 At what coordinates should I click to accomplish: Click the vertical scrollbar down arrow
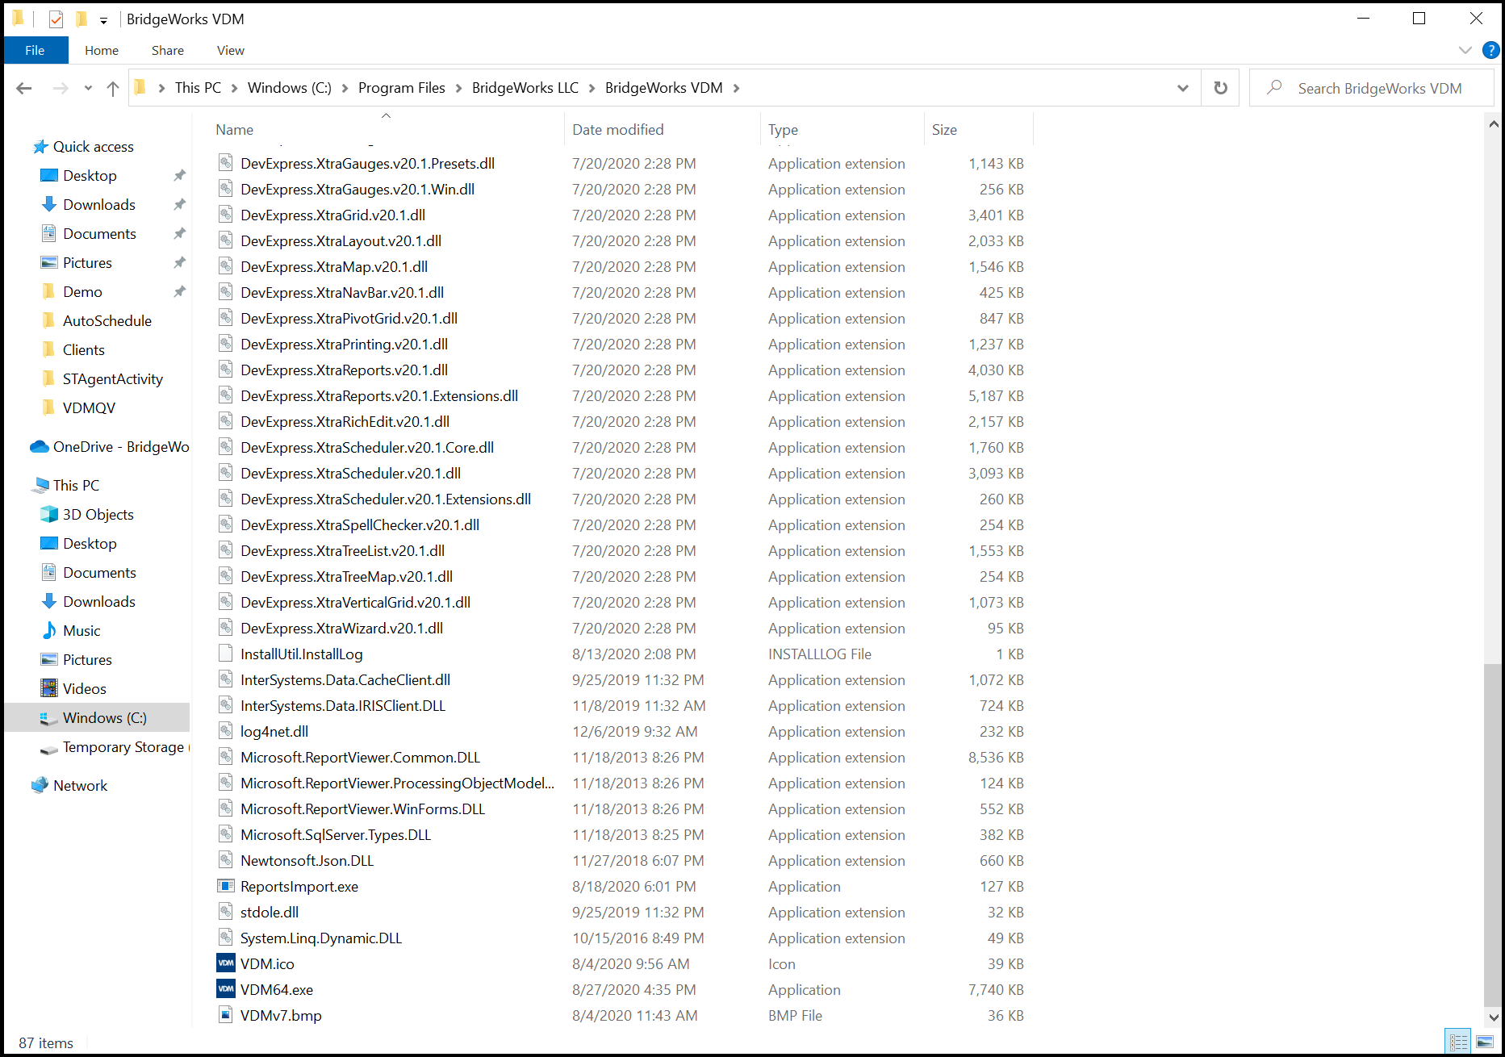[1493, 1017]
